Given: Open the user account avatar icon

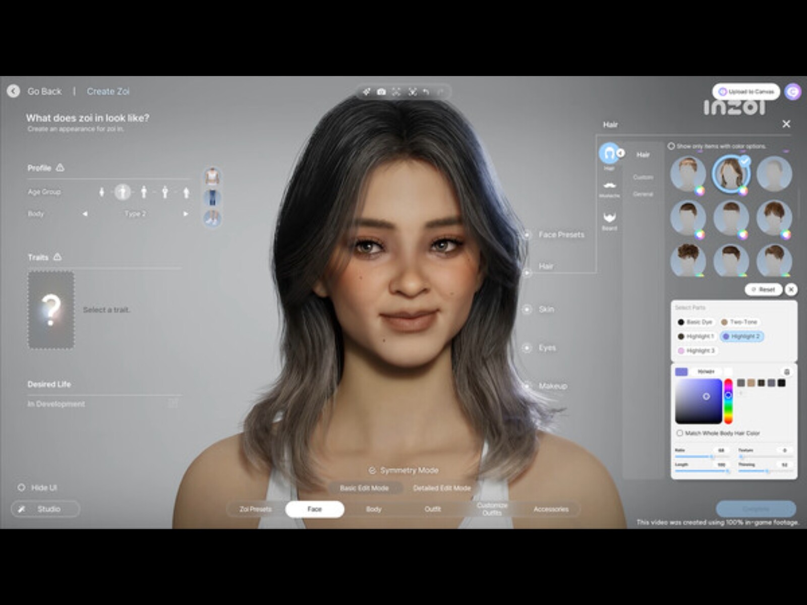Looking at the screenshot, I should tap(793, 92).
